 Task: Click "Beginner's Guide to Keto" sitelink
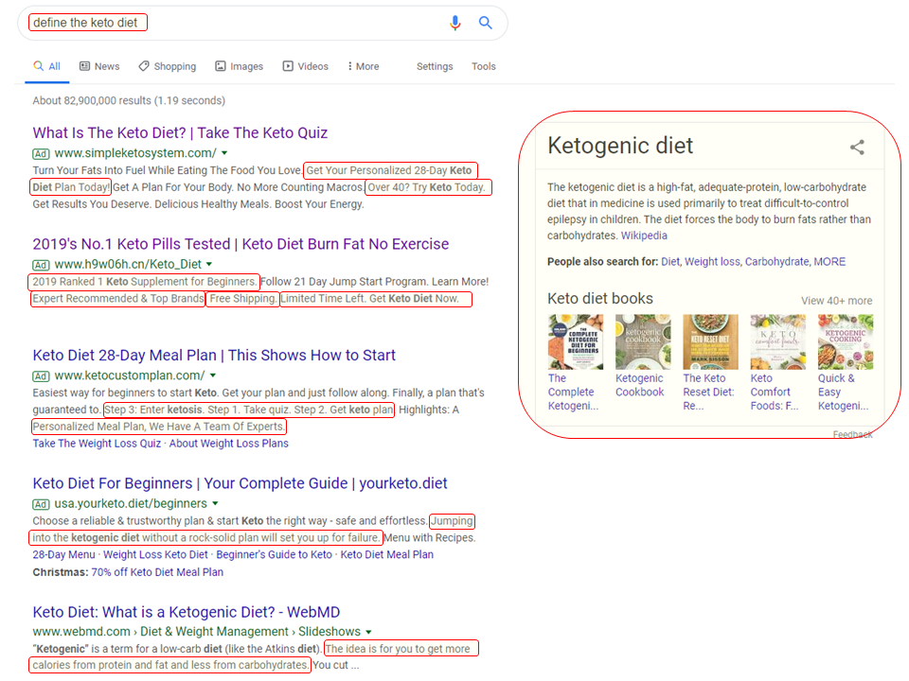275,554
